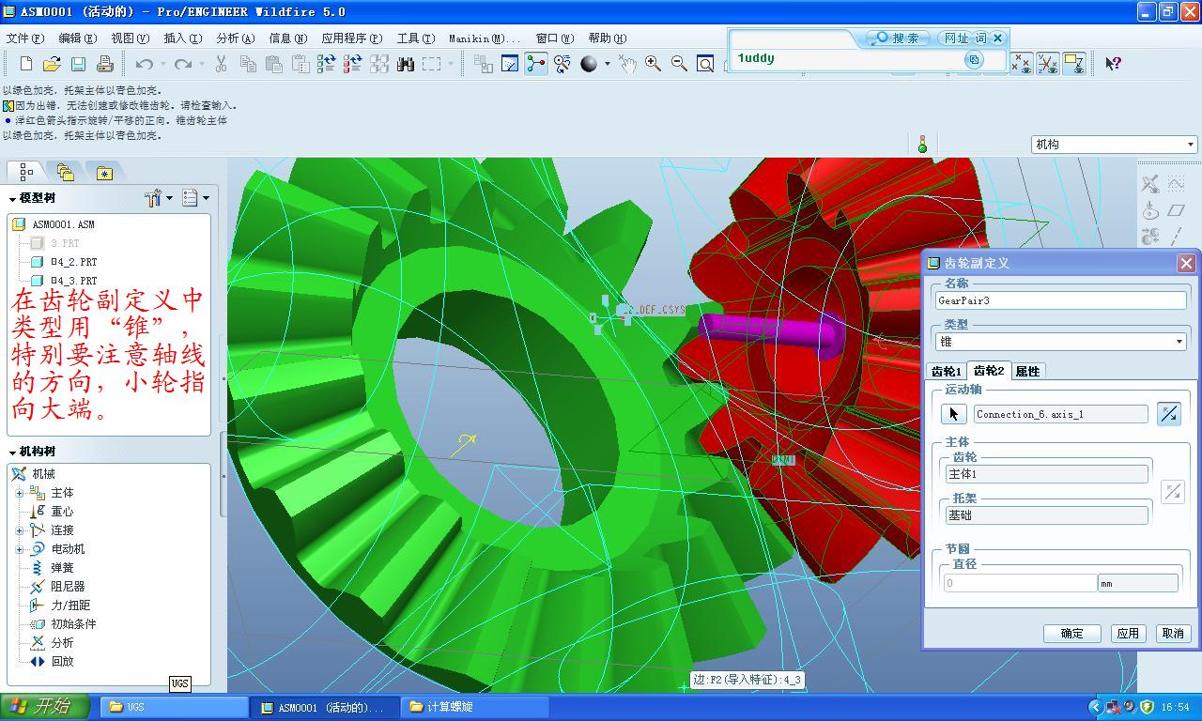Click 取消 in gear pair dialog
The width and height of the screenshot is (1202, 721).
1173,634
